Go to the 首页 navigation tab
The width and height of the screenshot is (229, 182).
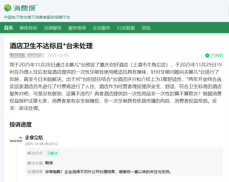[x=8, y=28]
